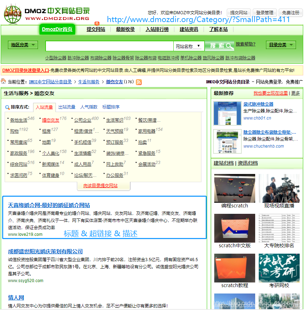Click the 向该目录提交网站 link

(100, 186)
